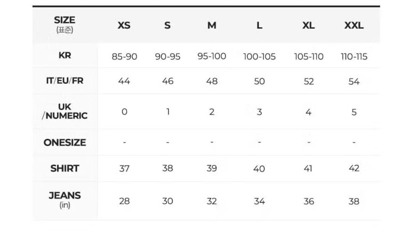Click the SHIRT value 41
The image size is (405, 231).
click(308, 168)
